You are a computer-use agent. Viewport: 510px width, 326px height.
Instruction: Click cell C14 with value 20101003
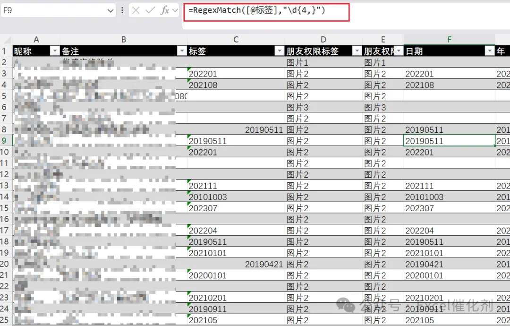click(x=236, y=197)
